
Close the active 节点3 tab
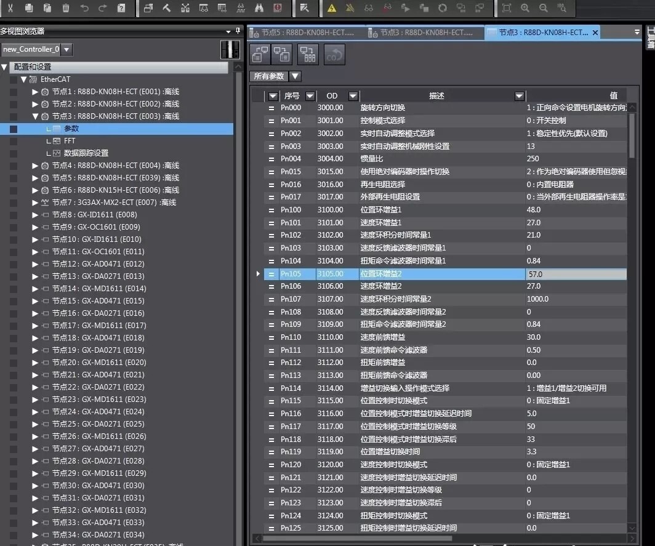(595, 33)
